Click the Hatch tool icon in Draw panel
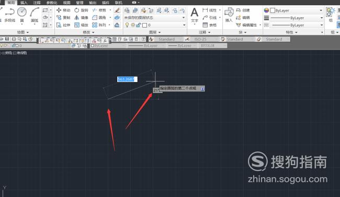340x197 pixels. click(x=45, y=25)
